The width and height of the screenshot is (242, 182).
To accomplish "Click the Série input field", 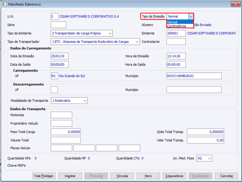I will 58,25.
